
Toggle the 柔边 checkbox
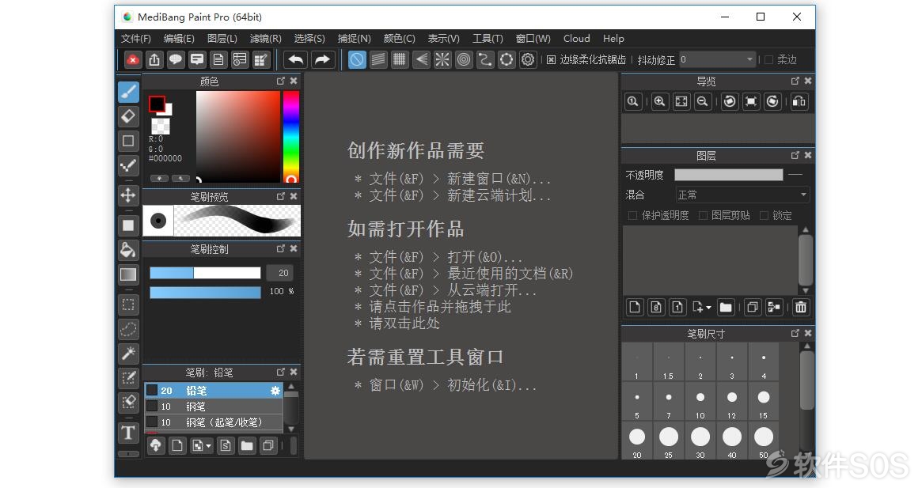[x=768, y=60]
